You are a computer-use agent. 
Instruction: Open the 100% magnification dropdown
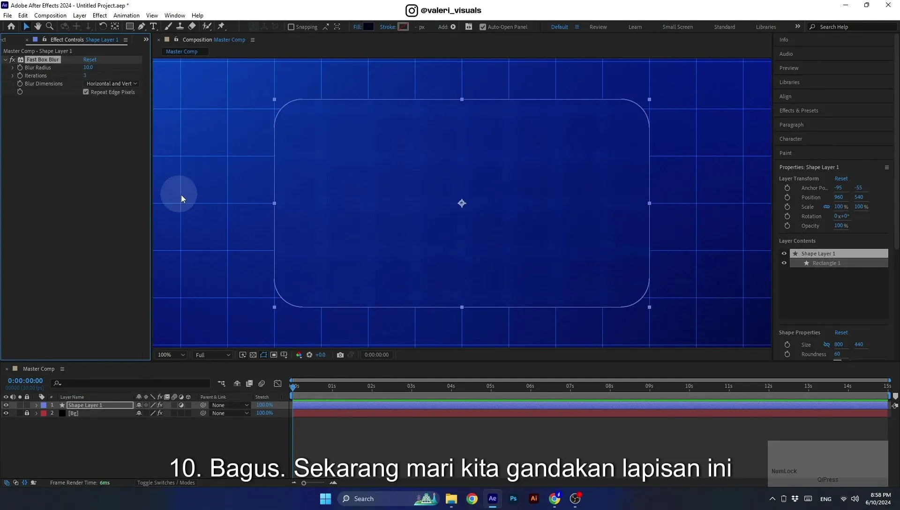(171, 355)
